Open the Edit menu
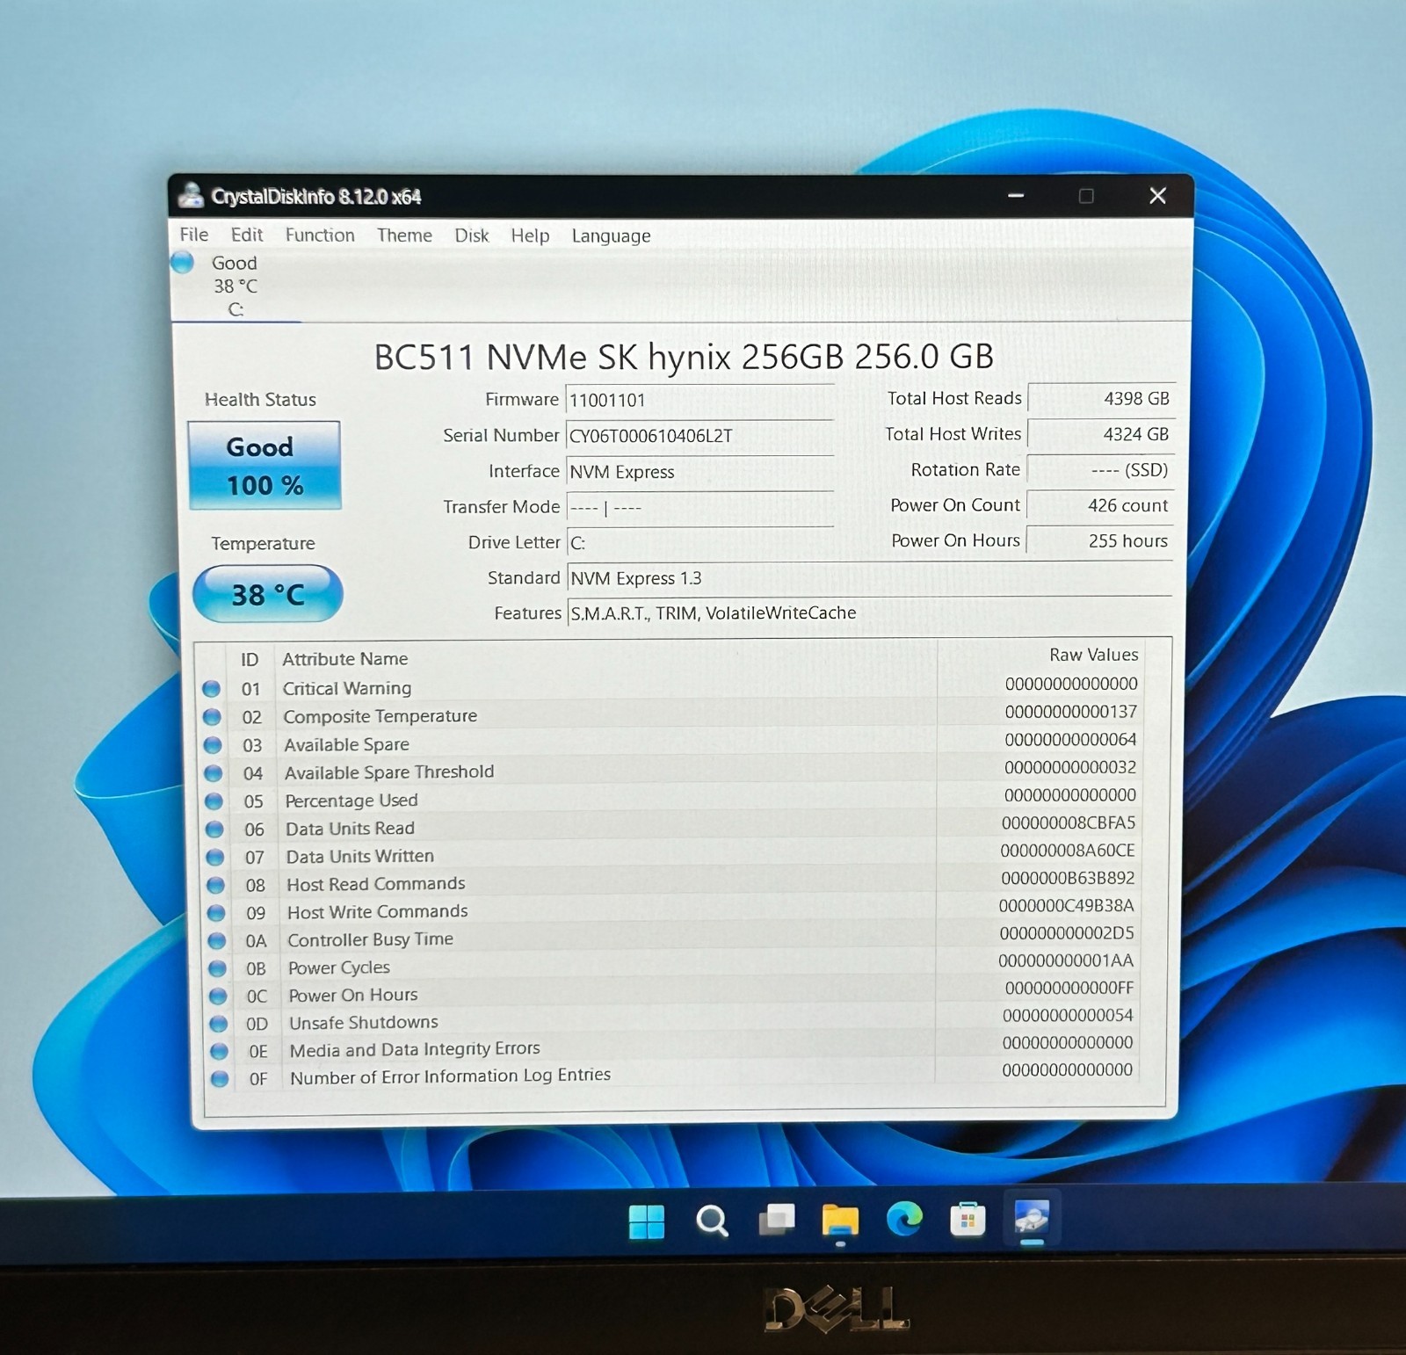The height and width of the screenshot is (1355, 1406). [247, 235]
